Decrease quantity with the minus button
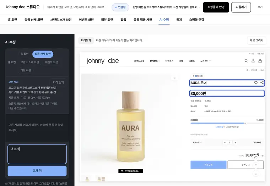 coord(225,142)
